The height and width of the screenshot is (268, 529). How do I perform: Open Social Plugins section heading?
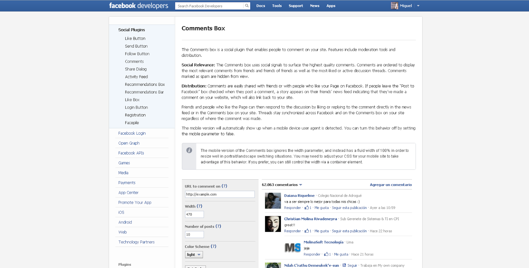[132, 30]
